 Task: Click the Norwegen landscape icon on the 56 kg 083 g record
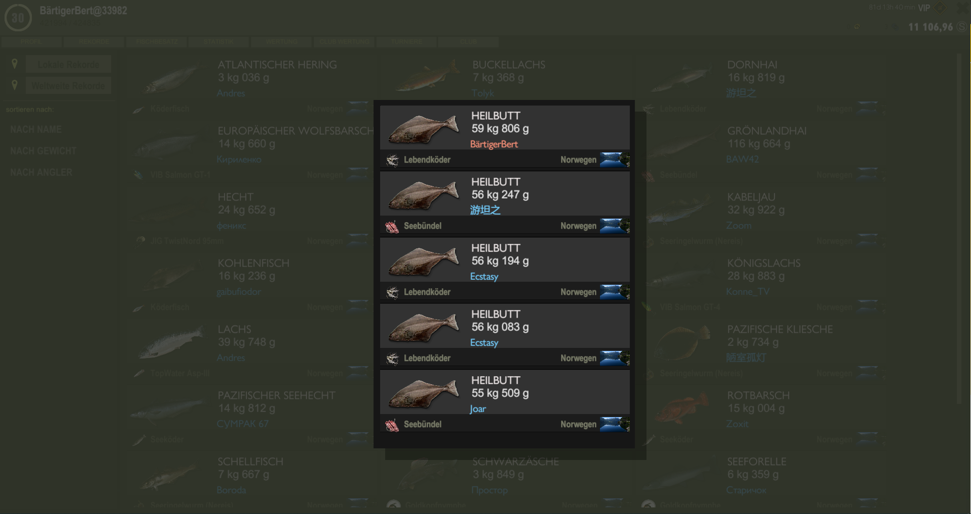click(614, 358)
